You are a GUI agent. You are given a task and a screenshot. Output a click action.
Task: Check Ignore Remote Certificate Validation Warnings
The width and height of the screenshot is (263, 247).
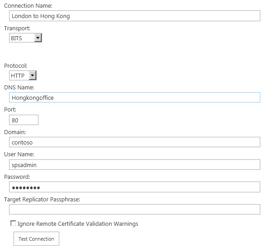click(13, 223)
